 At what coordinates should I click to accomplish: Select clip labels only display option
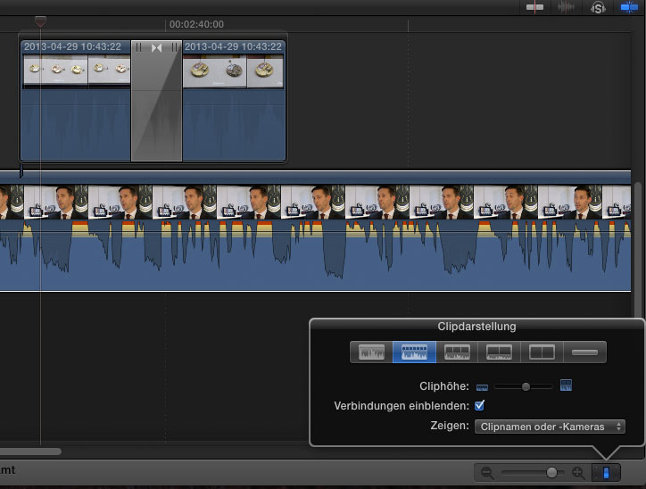584,352
